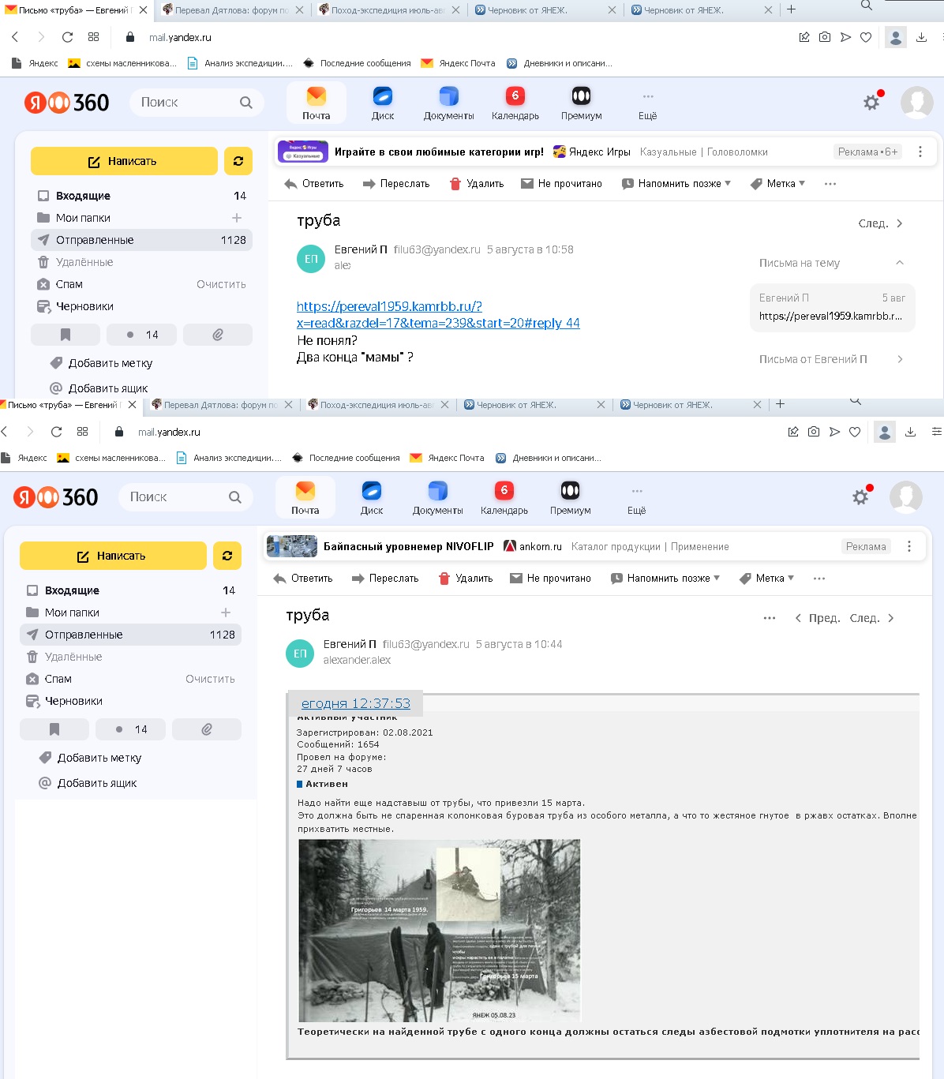The height and width of the screenshot is (1079, 944).
Task: Filter letters with attachments via lower paperclip button
Action: pos(207,729)
